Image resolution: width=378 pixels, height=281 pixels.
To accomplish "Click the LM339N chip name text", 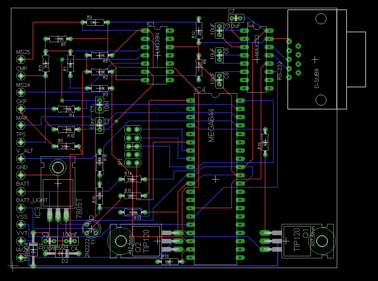I will click(x=157, y=43).
